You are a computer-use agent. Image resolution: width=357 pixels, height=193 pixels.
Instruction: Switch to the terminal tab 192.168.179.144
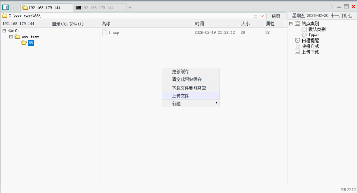(x=101, y=8)
